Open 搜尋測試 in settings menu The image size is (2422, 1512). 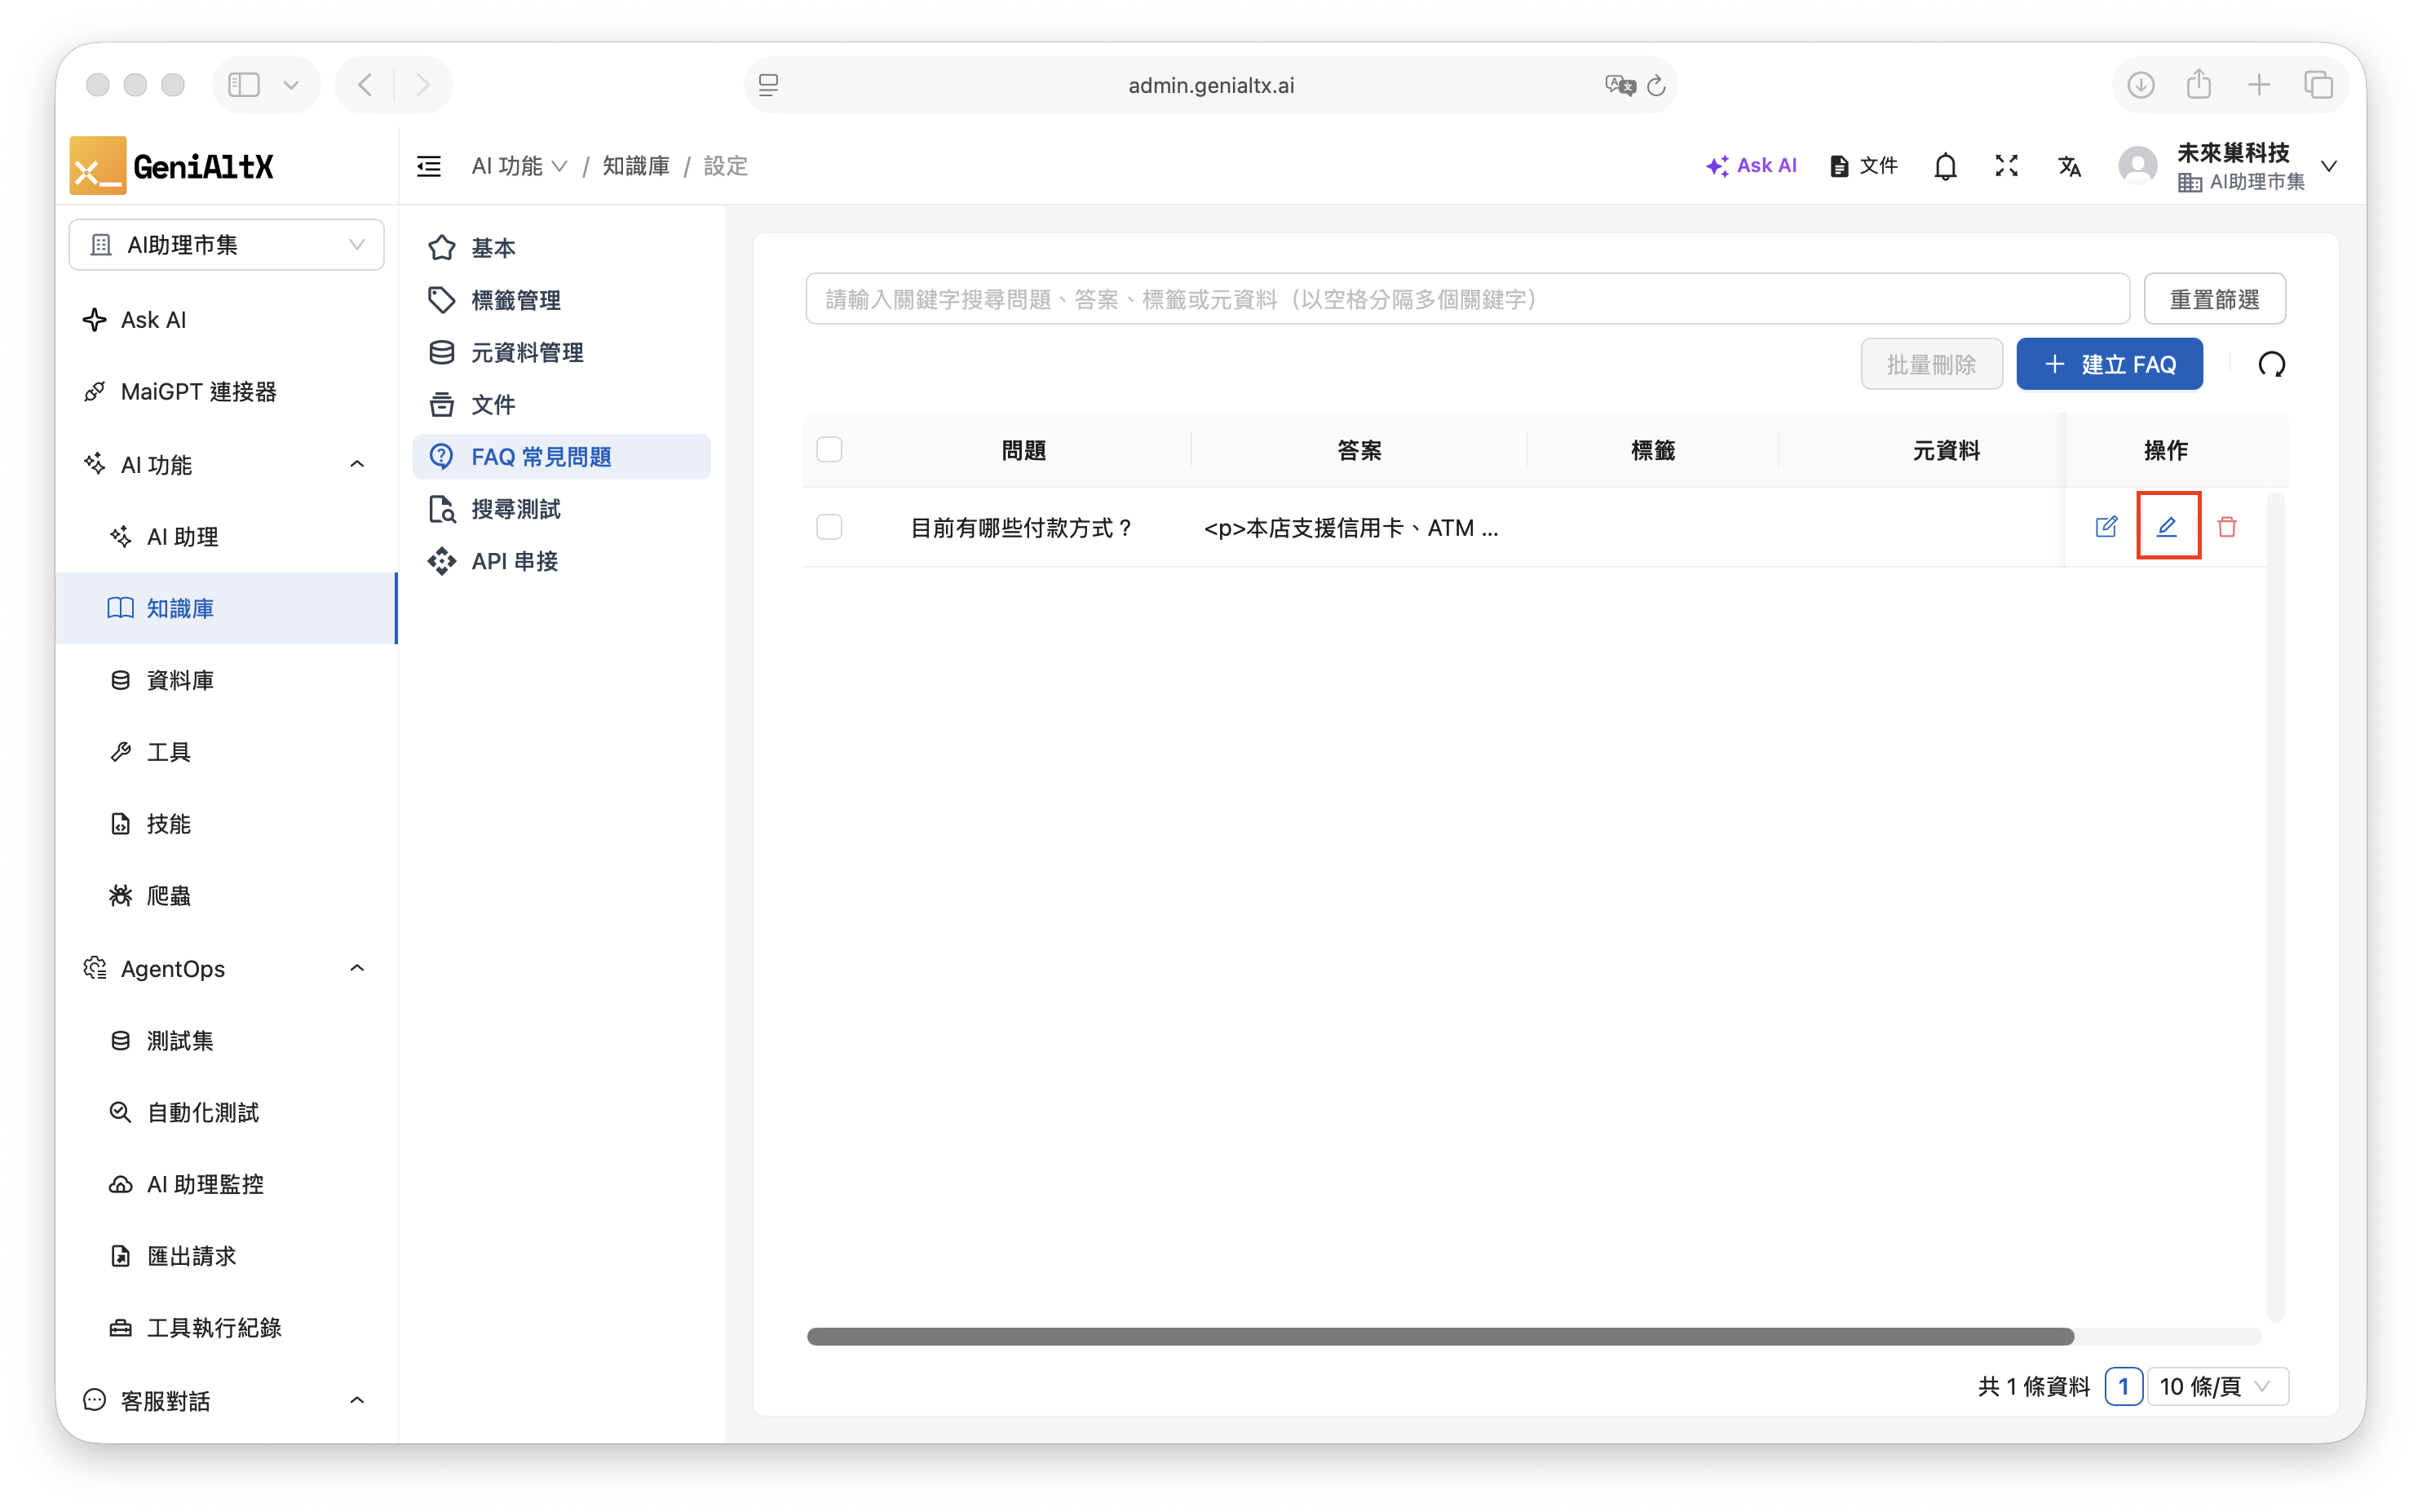point(515,509)
